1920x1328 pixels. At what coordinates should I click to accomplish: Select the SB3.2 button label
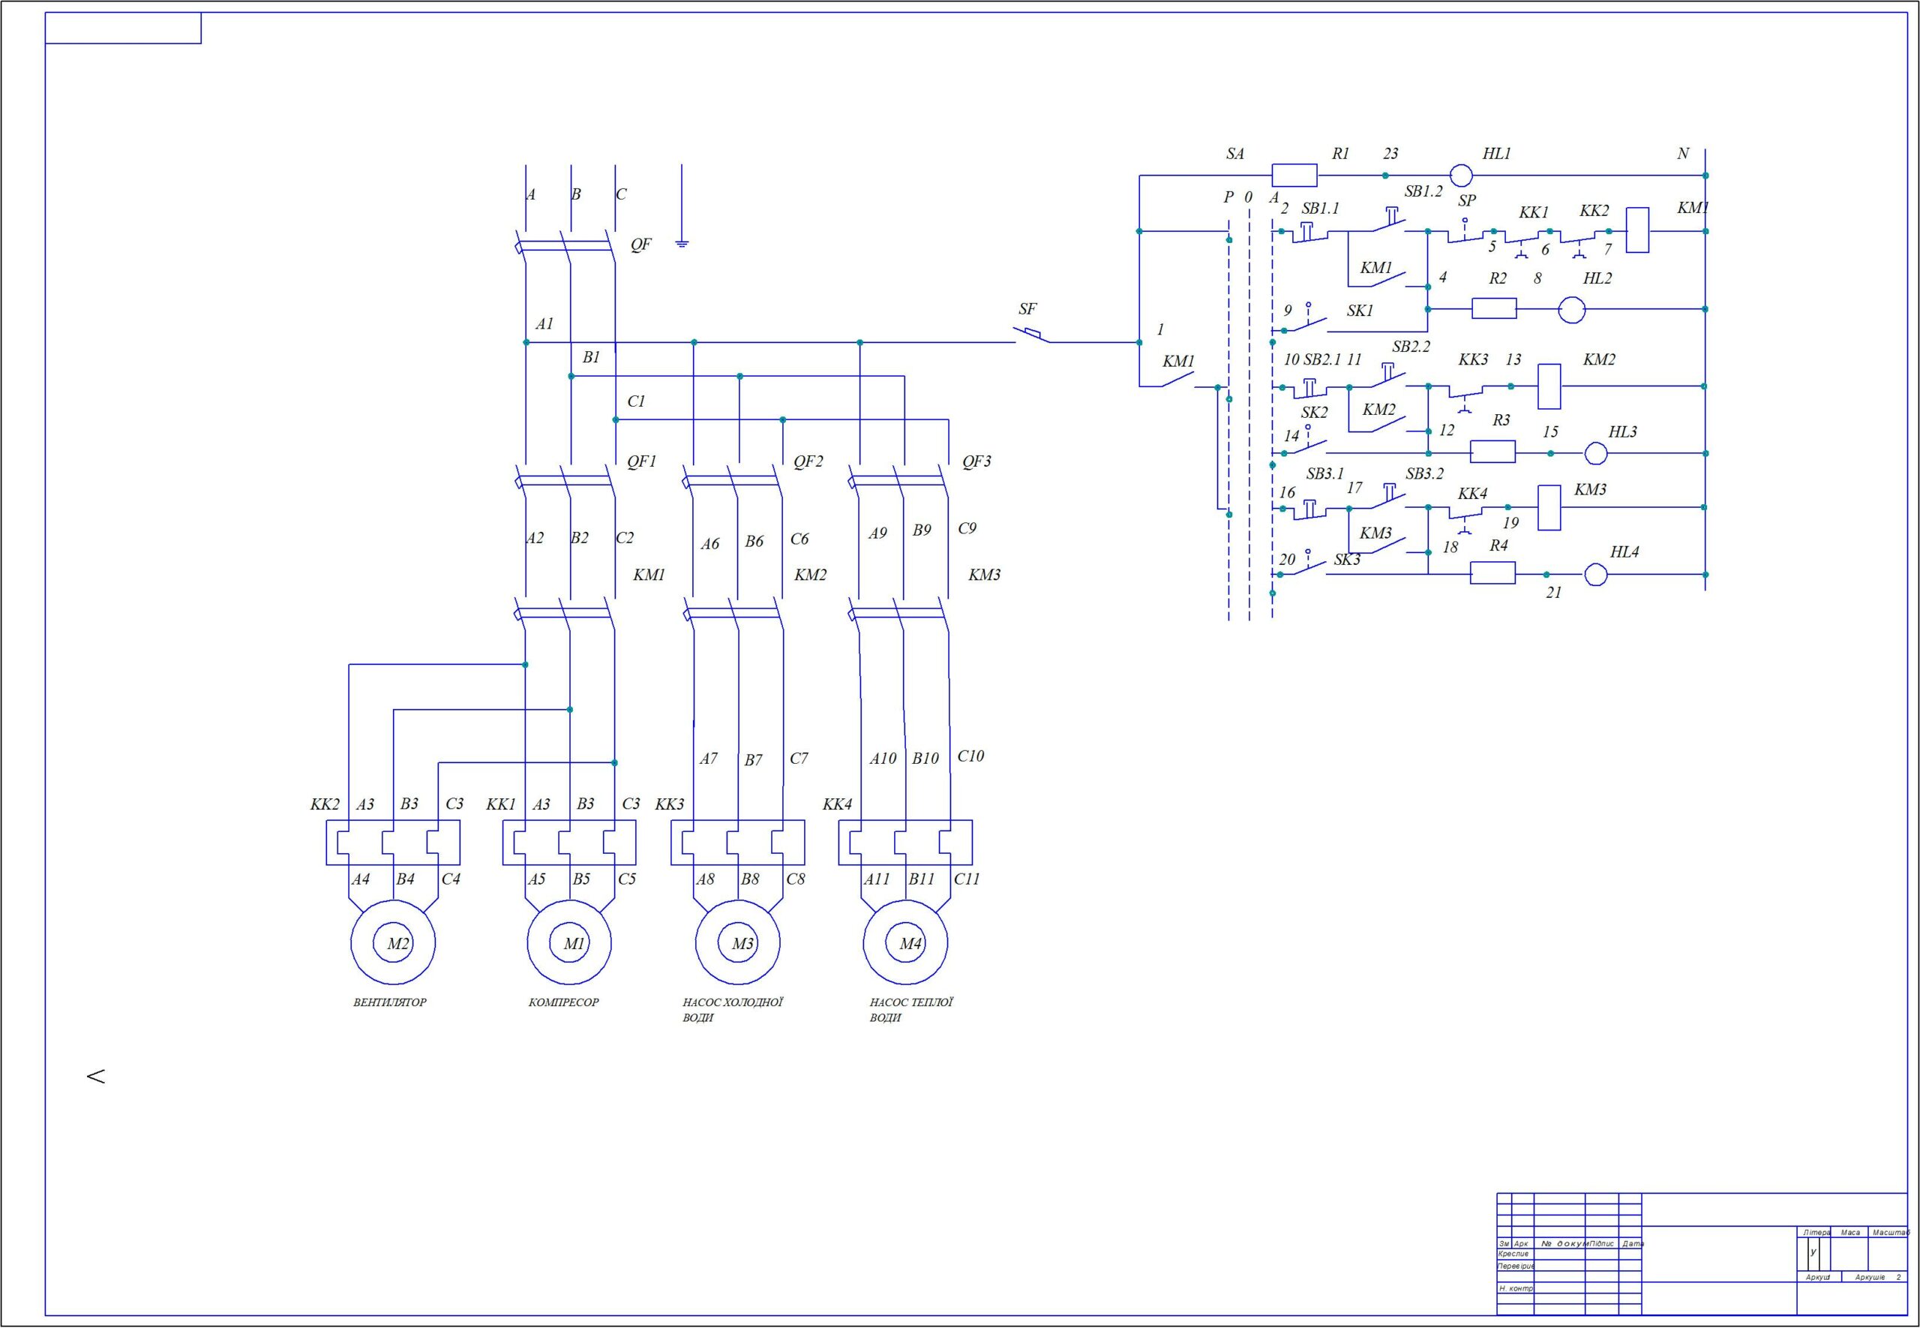point(1425,474)
